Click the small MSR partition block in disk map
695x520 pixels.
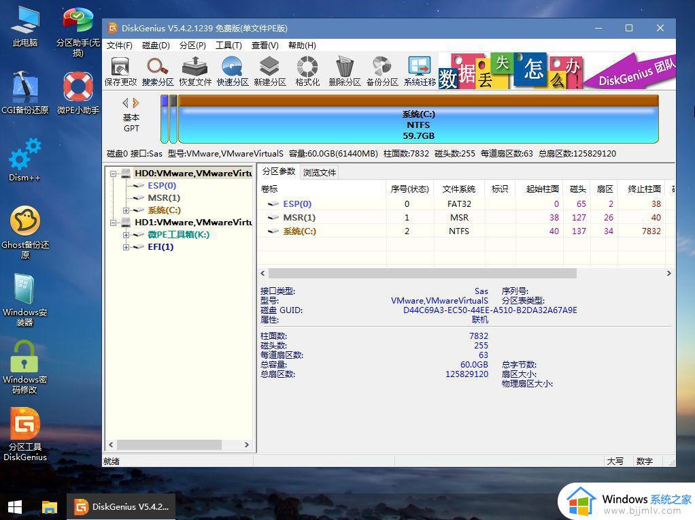tap(173, 119)
